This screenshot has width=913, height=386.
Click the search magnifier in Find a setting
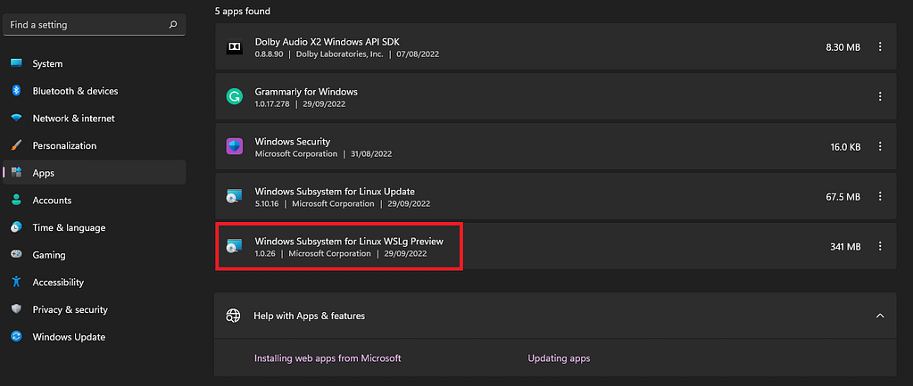pos(172,25)
